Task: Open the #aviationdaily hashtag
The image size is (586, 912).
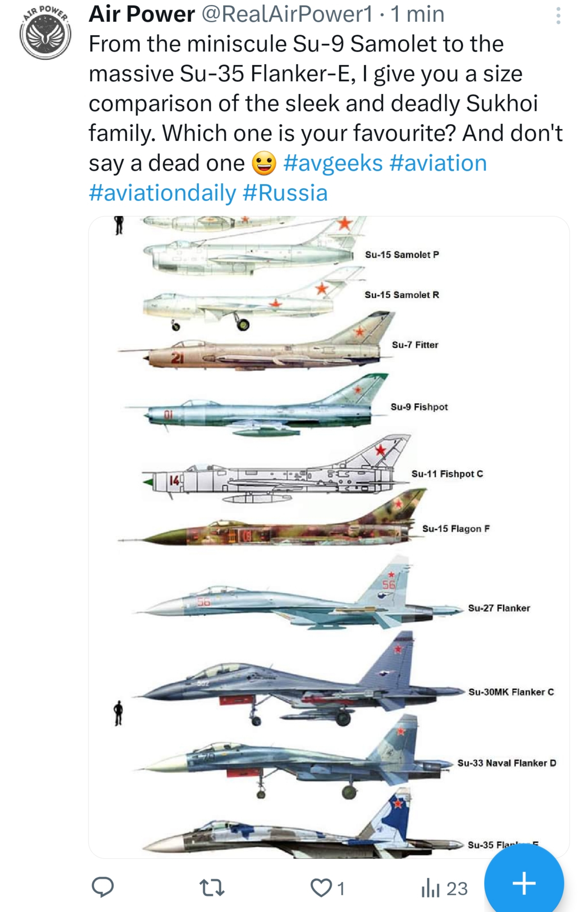Action: 162,193
